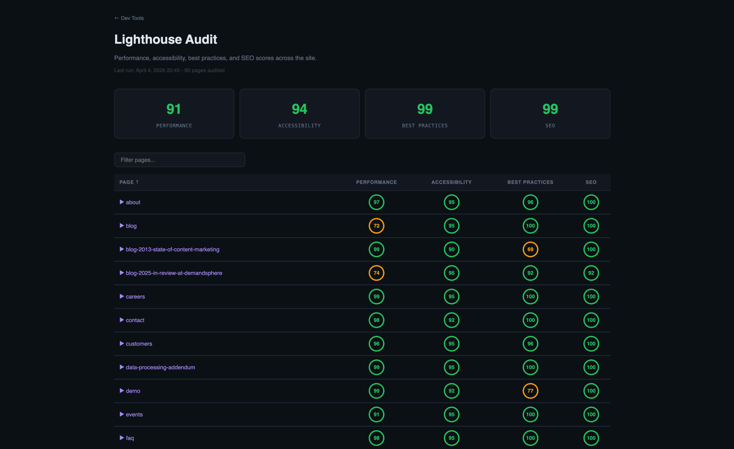This screenshot has width=734, height=449.
Task: Click the 94 Accessibility summary card
Action: tap(299, 114)
